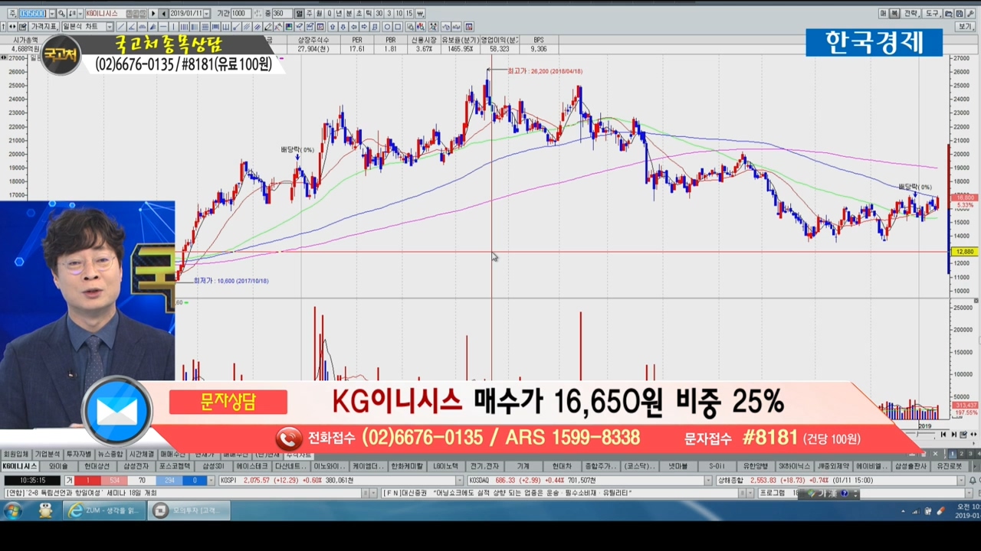
Task: Toggle the weekly (주) period button
Action: pyautogui.click(x=310, y=14)
